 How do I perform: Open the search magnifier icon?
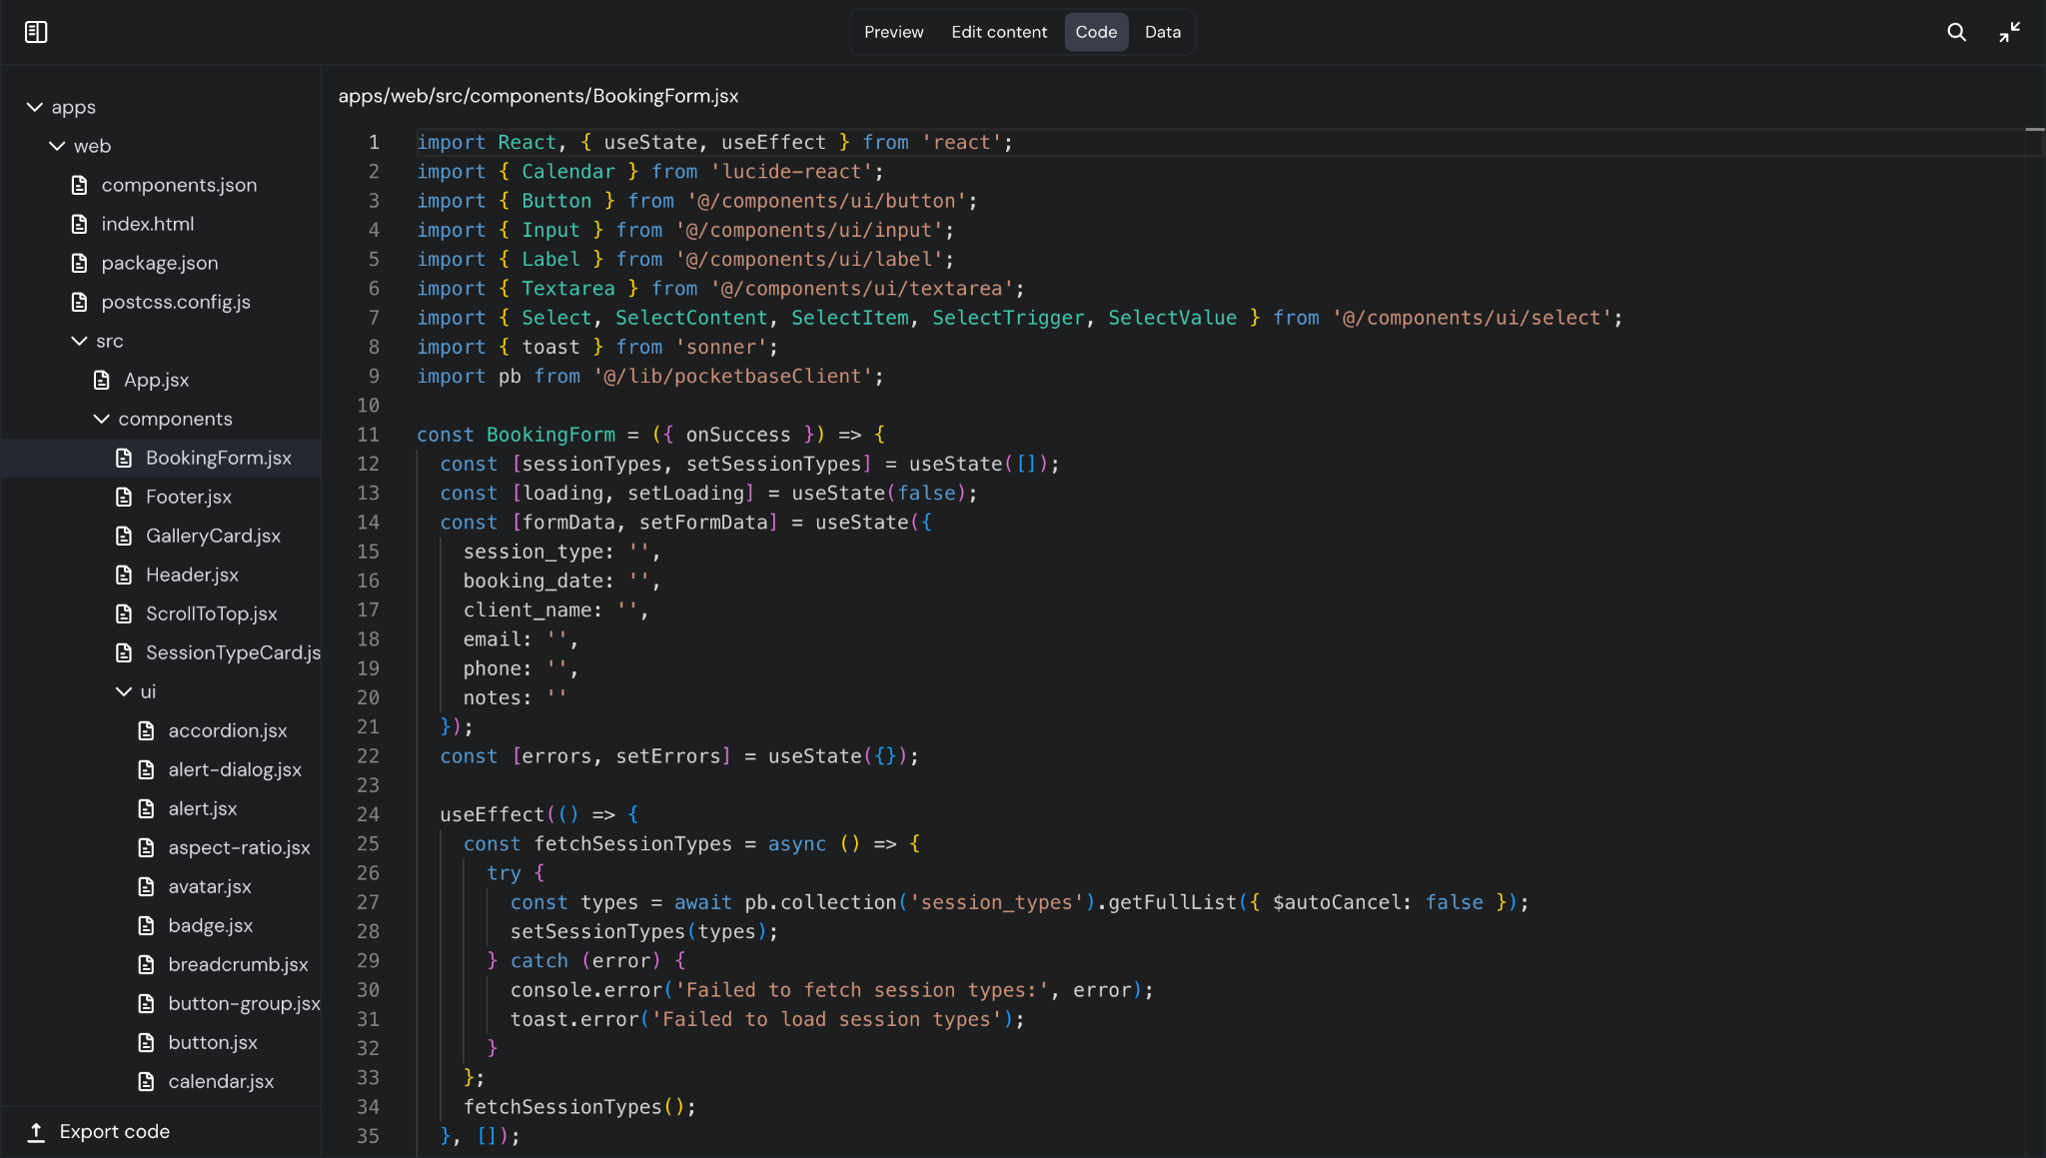point(1956,32)
